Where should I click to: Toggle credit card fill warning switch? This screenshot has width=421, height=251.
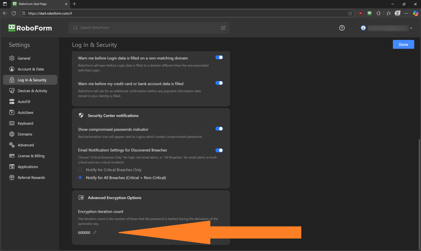coord(219,83)
